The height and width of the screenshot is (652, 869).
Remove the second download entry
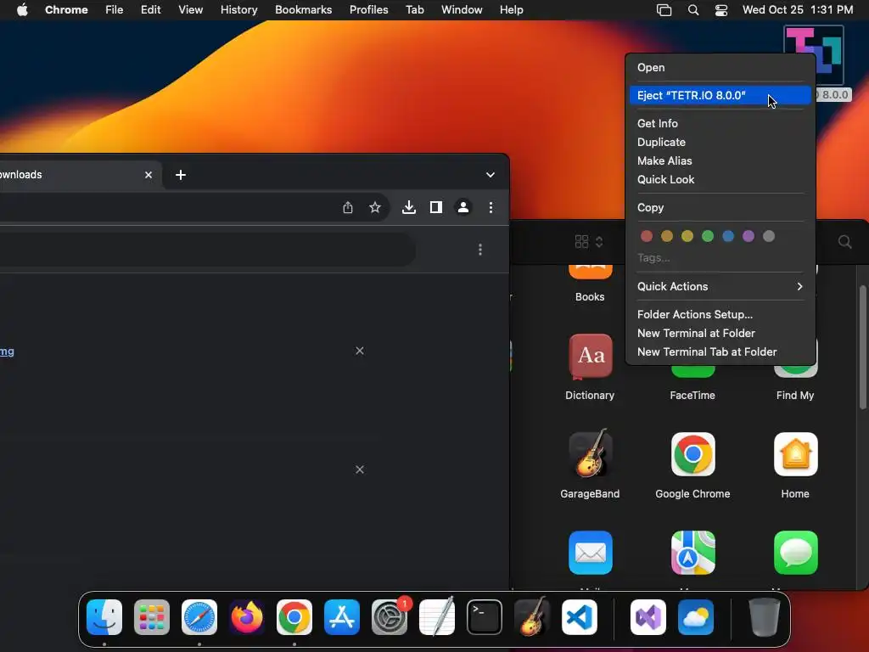tap(360, 469)
